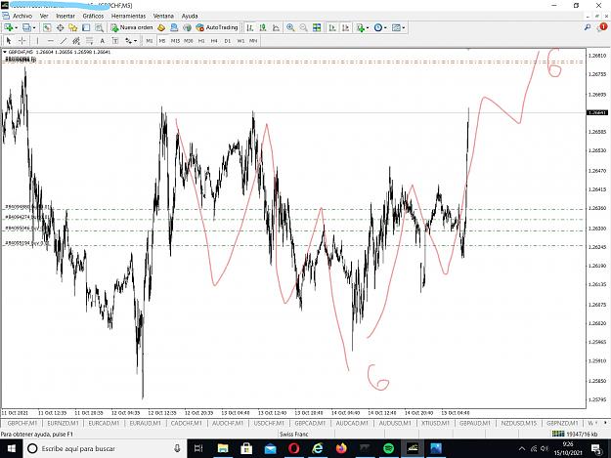
Task: Open a new chart with the green plus icon
Action: pos(8,27)
